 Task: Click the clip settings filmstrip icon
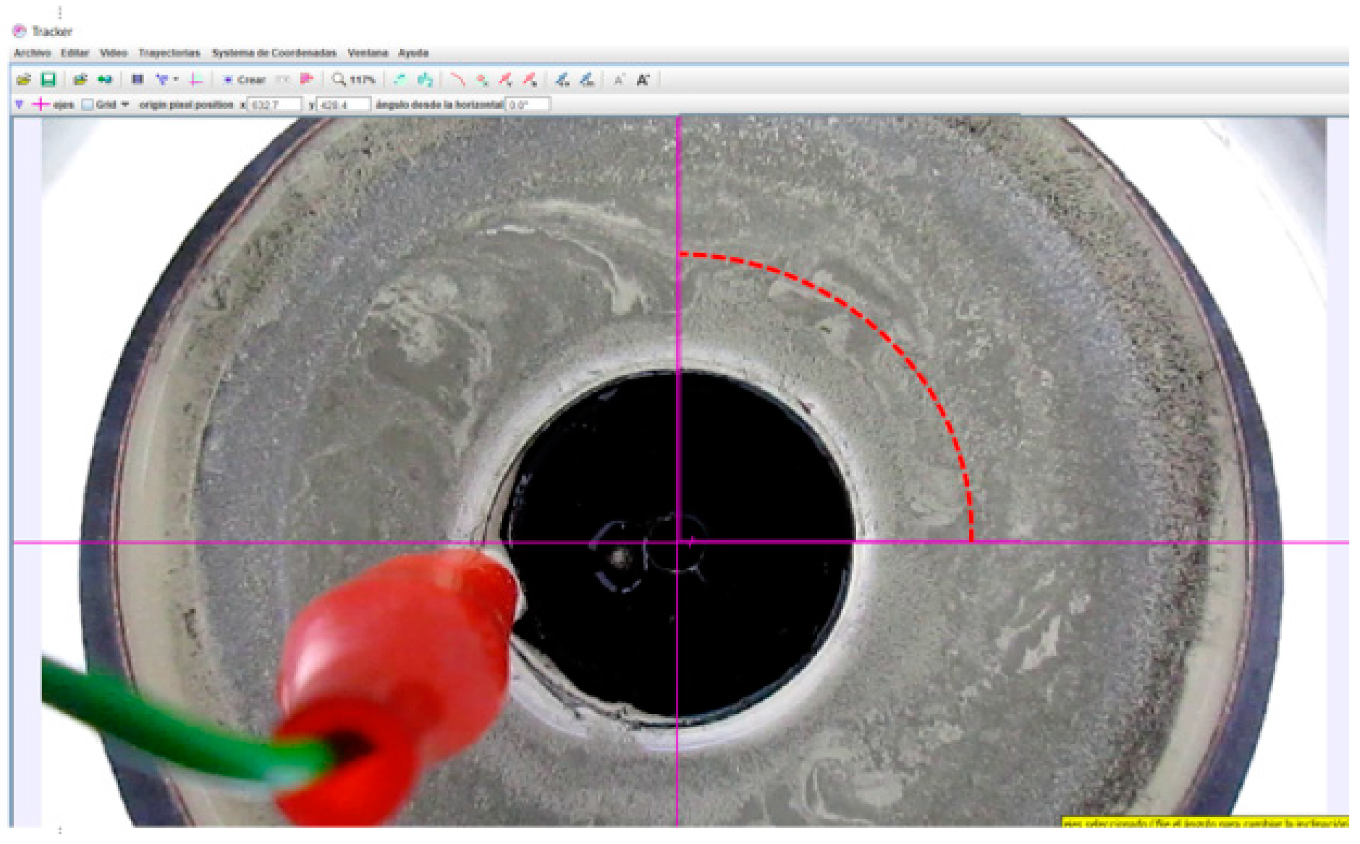click(137, 80)
